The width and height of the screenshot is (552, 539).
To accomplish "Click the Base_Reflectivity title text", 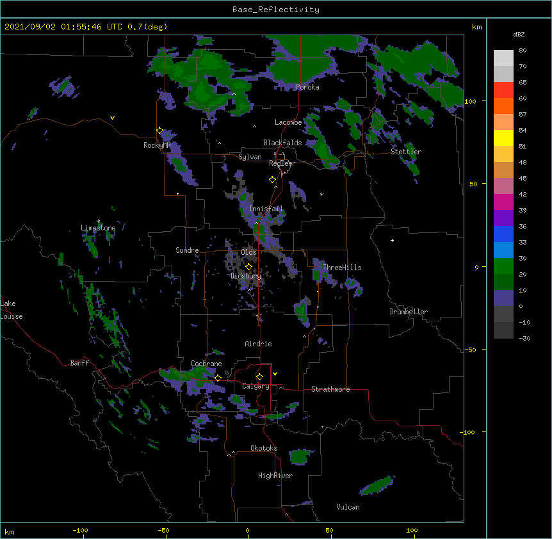I will (276, 10).
